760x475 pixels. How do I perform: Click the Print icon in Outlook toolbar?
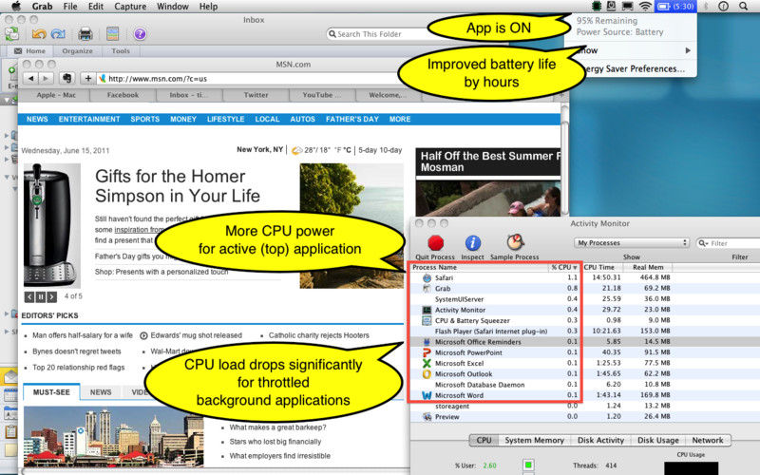click(85, 34)
